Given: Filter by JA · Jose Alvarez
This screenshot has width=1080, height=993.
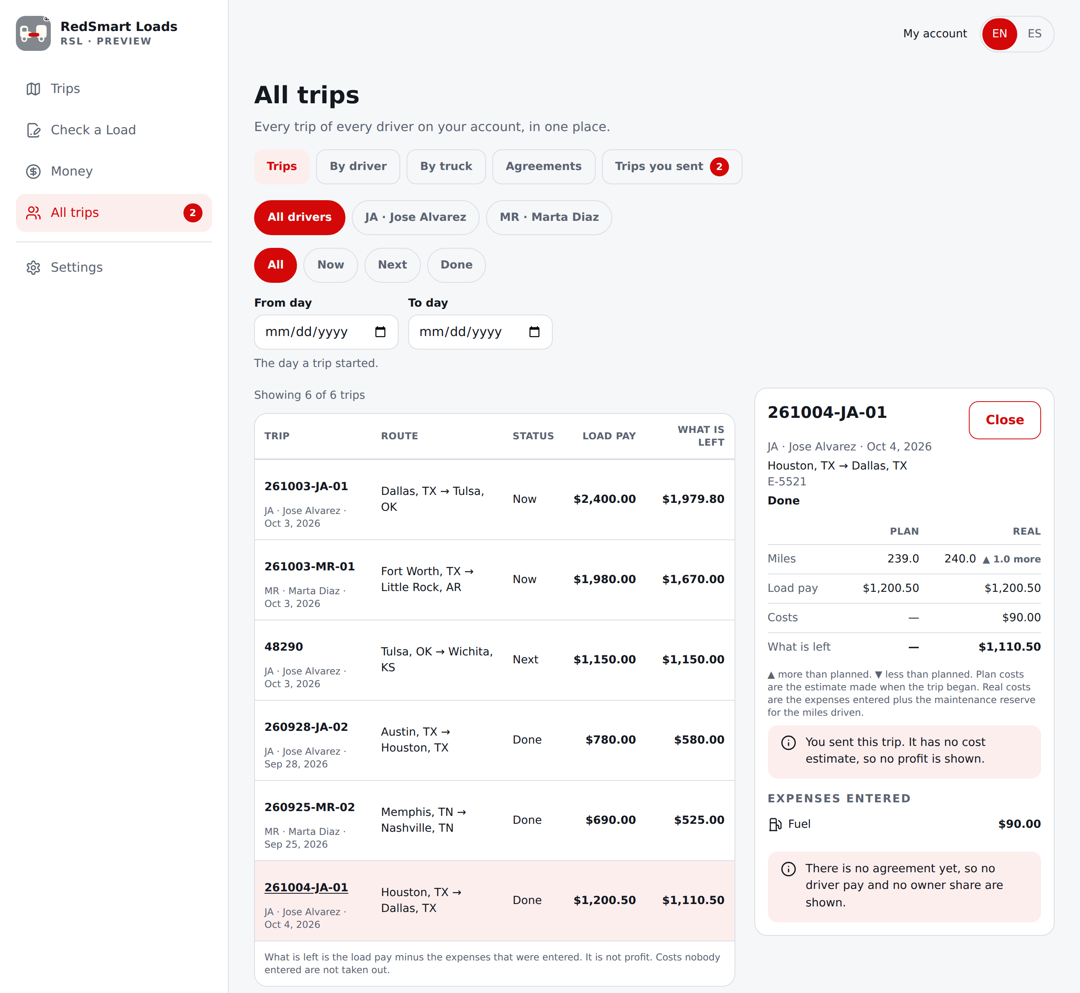Looking at the screenshot, I should coord(416,218).
